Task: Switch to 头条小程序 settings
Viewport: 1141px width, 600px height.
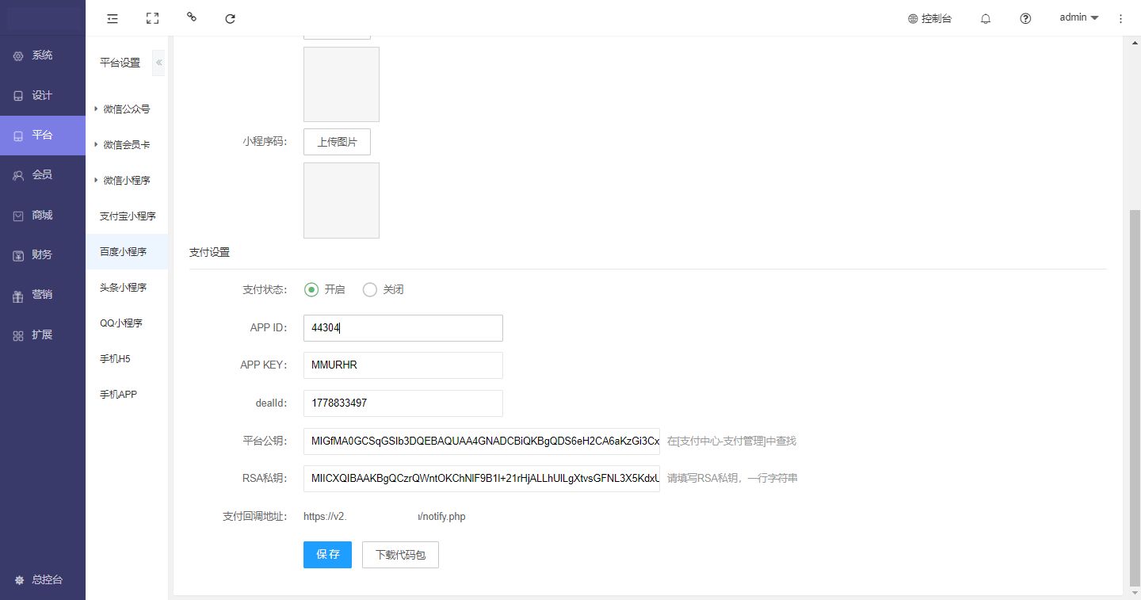Action: coord(123,287)
